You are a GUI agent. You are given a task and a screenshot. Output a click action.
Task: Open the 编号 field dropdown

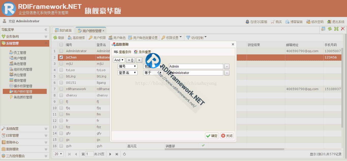127,66
